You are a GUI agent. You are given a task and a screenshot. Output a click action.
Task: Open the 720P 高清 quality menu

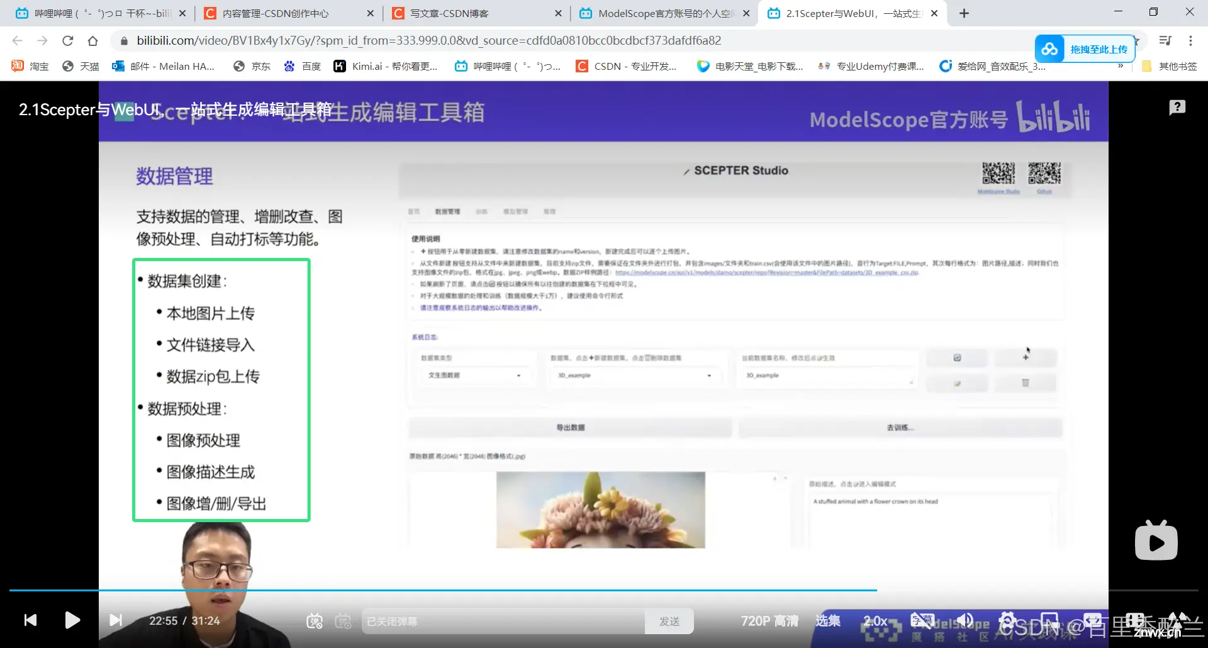click(769, 621)
